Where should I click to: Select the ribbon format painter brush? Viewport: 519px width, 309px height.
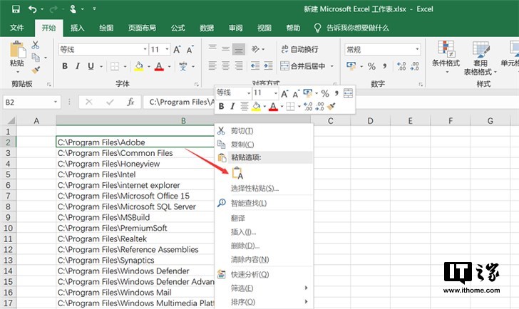pyautogui.click(x=36, y=70)
